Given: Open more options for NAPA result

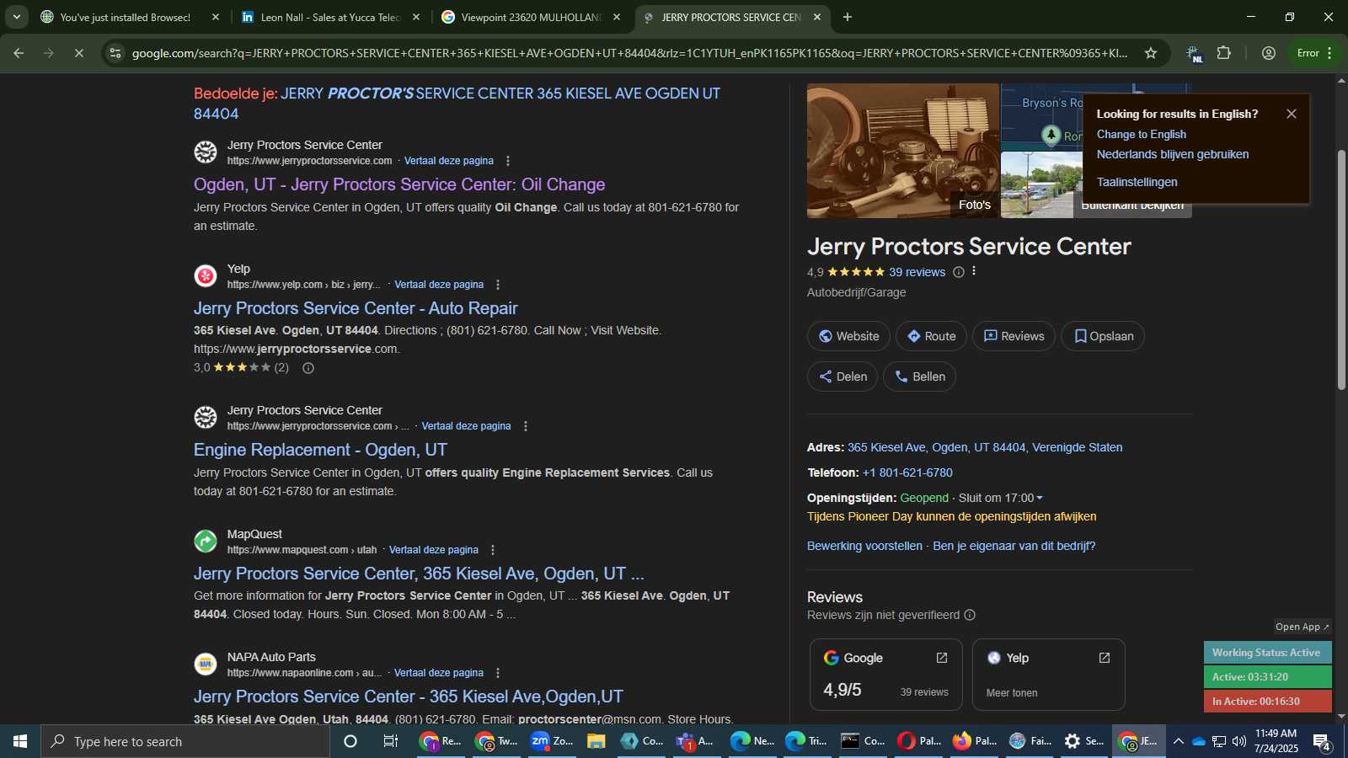Looking at the screenshot, I should click(x=497, y=673).
